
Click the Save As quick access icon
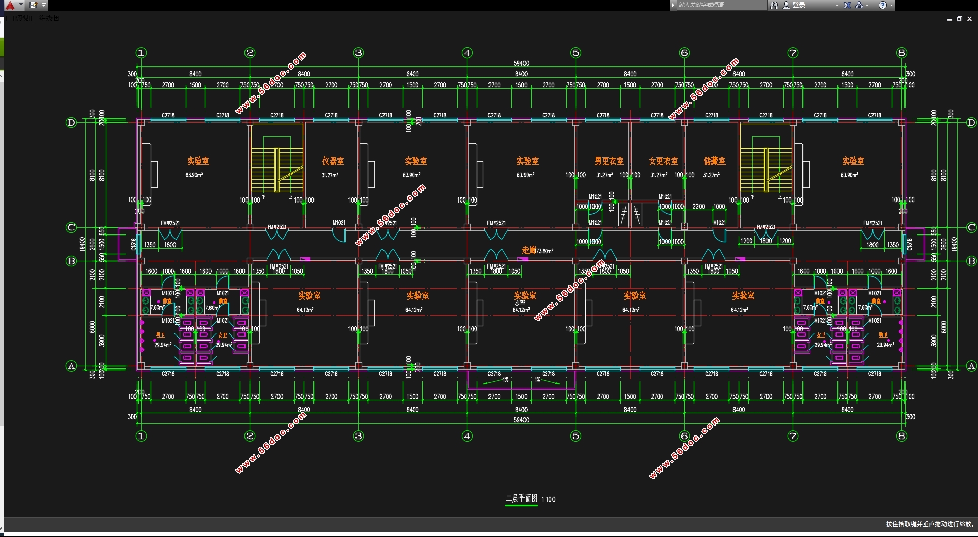coord(33,5)
